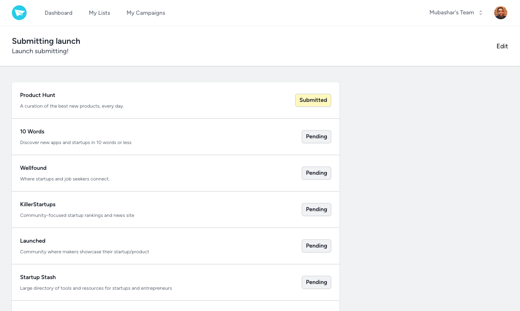Click the 'Submitting launch' heading
This screenshot has width=520, height=311.
pyautogui.click(x=46, y=41)
